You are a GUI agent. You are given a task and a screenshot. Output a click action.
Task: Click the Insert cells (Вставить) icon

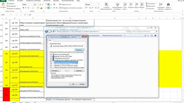pos(131,5)
